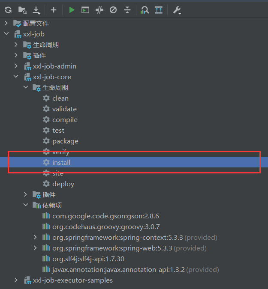268x289 pixels.
Task: Expand 生命周期 under xxl-job root
Action: [16, 45]
